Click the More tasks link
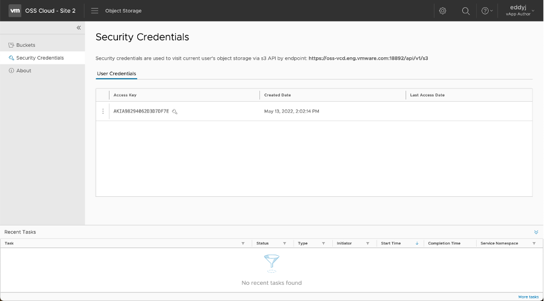Viewport: 544px width, 301px height. pos(528,297)
